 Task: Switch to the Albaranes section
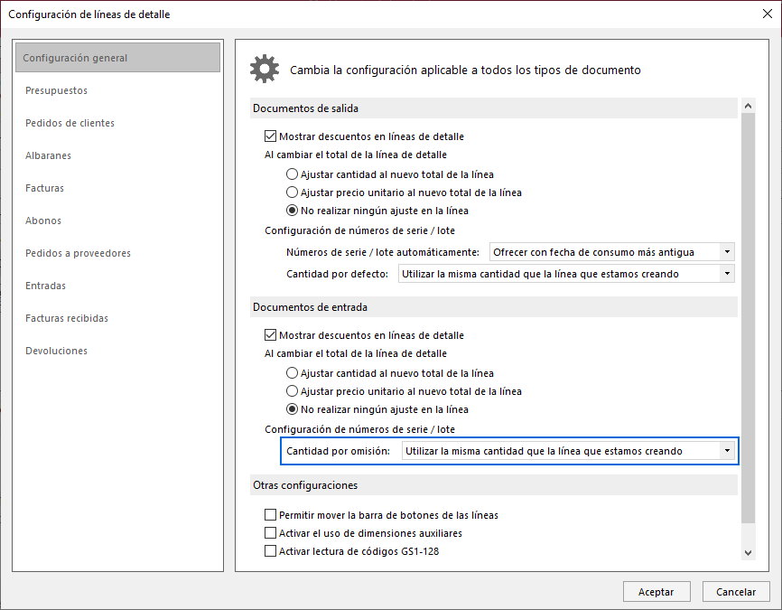(x=49, y=155)
